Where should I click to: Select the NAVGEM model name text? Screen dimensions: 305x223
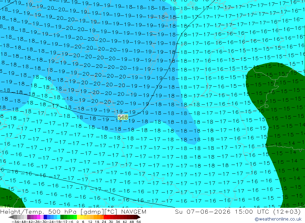click(x=134, y=211)
